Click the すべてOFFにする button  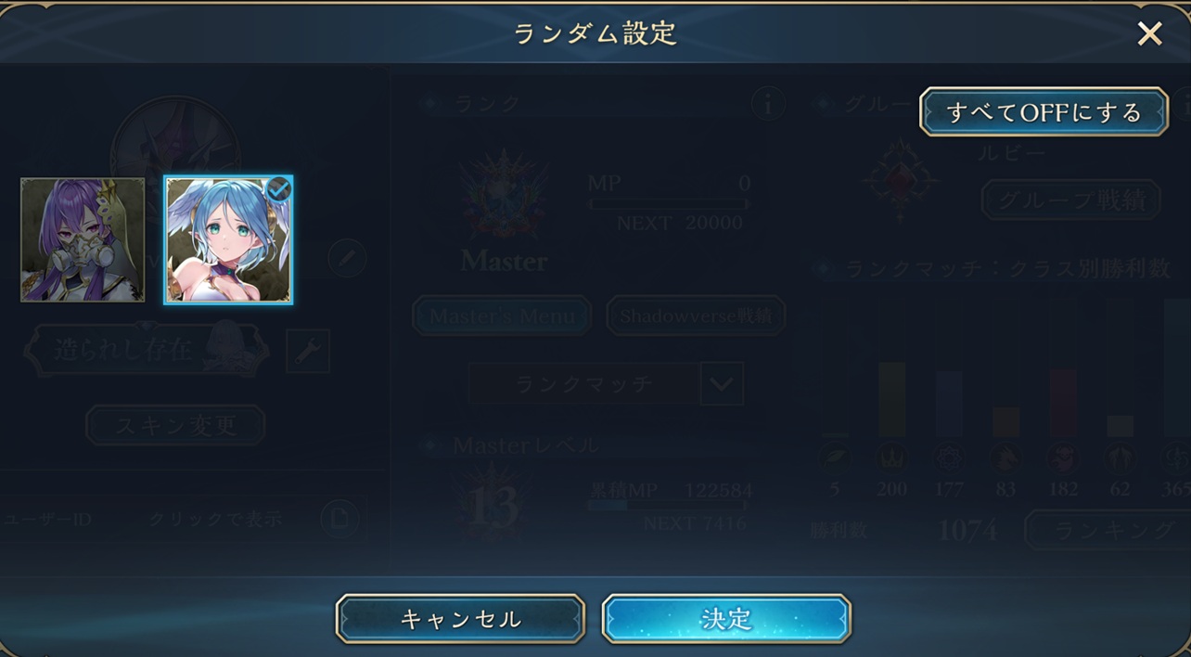(1044, 112)
